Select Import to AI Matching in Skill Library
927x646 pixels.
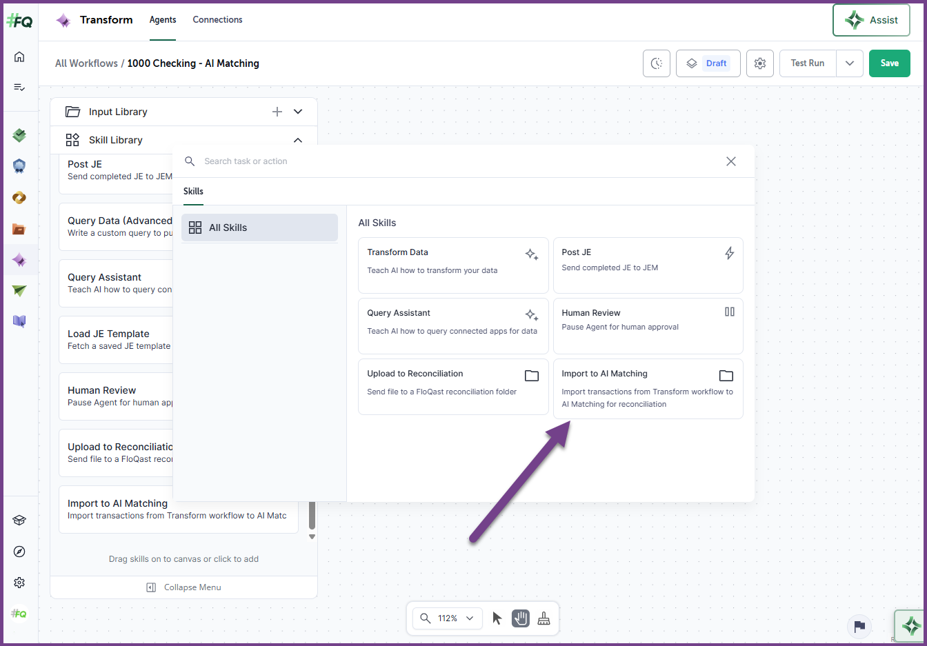(x=179, y=509)
